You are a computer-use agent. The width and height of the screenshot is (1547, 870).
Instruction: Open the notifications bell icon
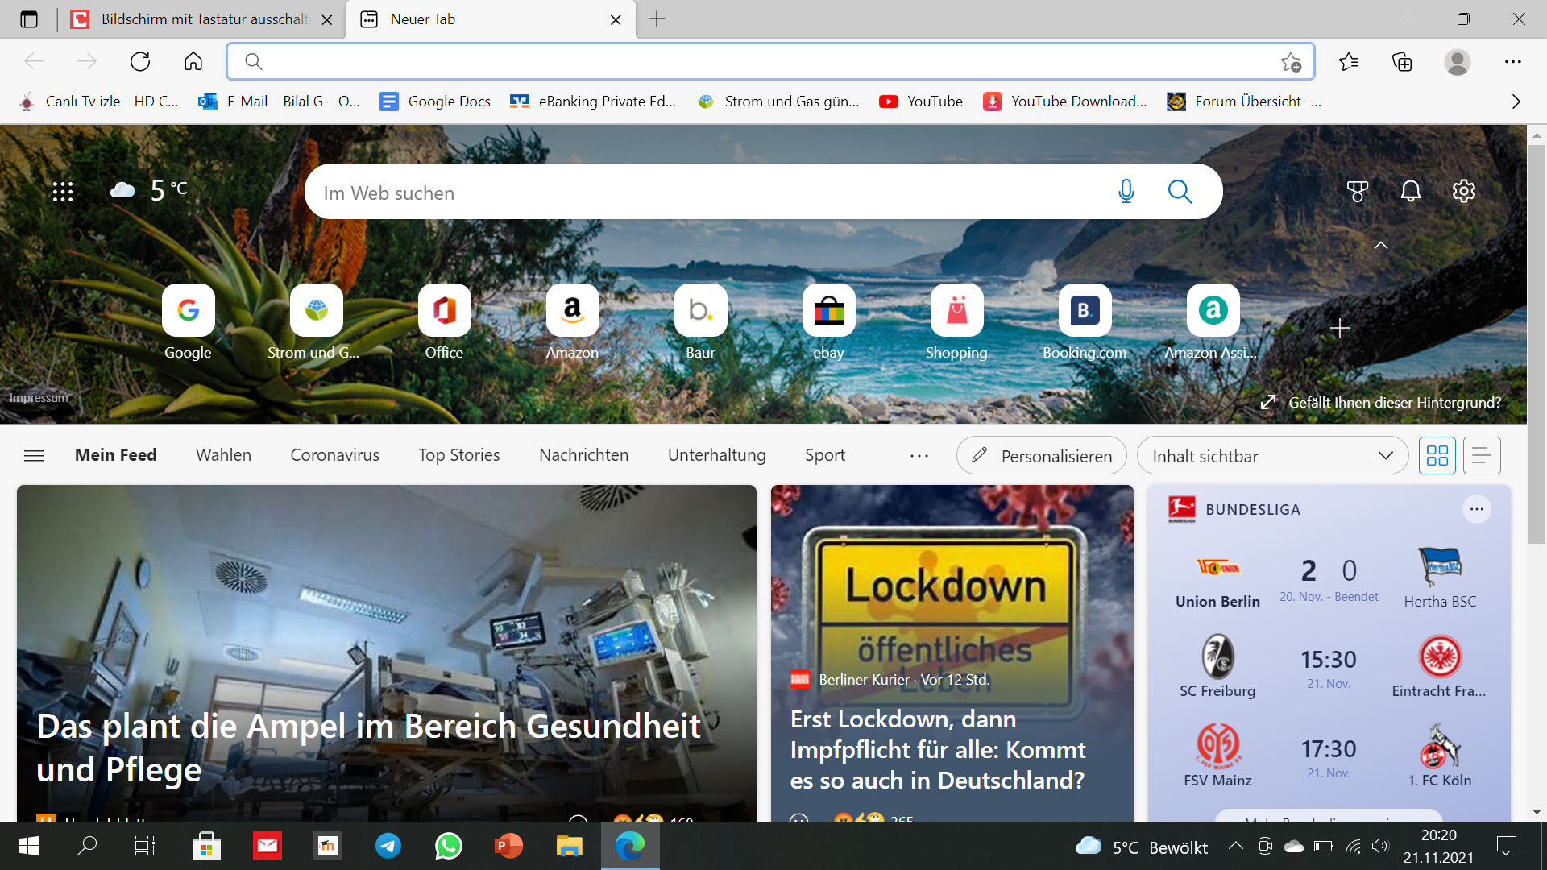1410,192
